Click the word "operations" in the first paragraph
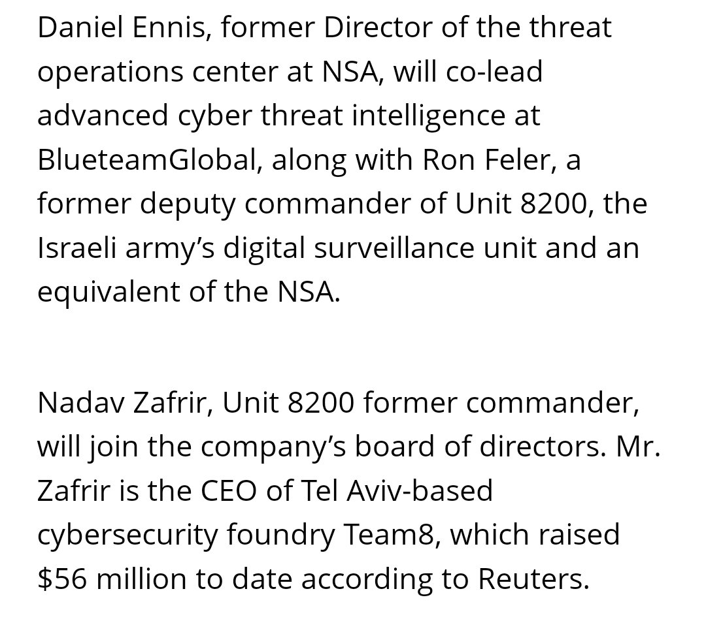The width and height of the screenshot is (706, 621). (109, 72)
